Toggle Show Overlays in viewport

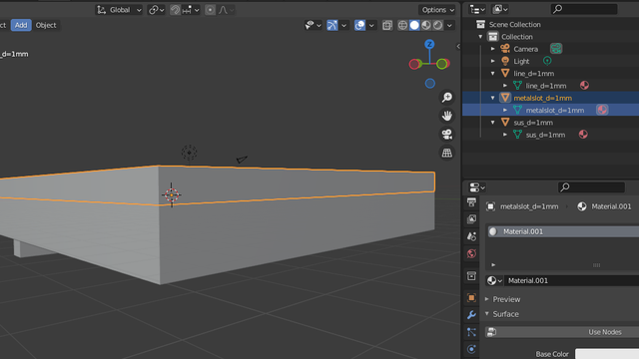point(359,25)
